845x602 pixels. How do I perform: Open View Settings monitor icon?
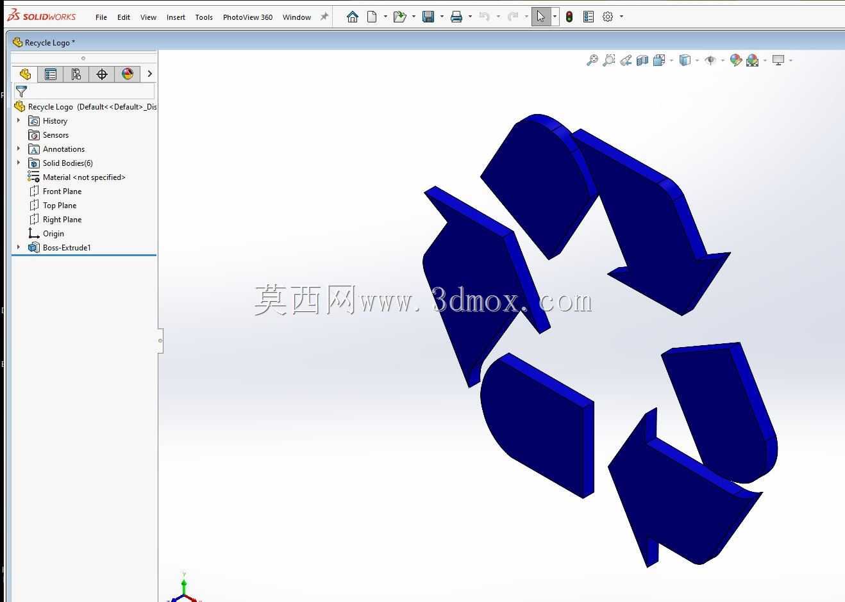click(778, 60)
